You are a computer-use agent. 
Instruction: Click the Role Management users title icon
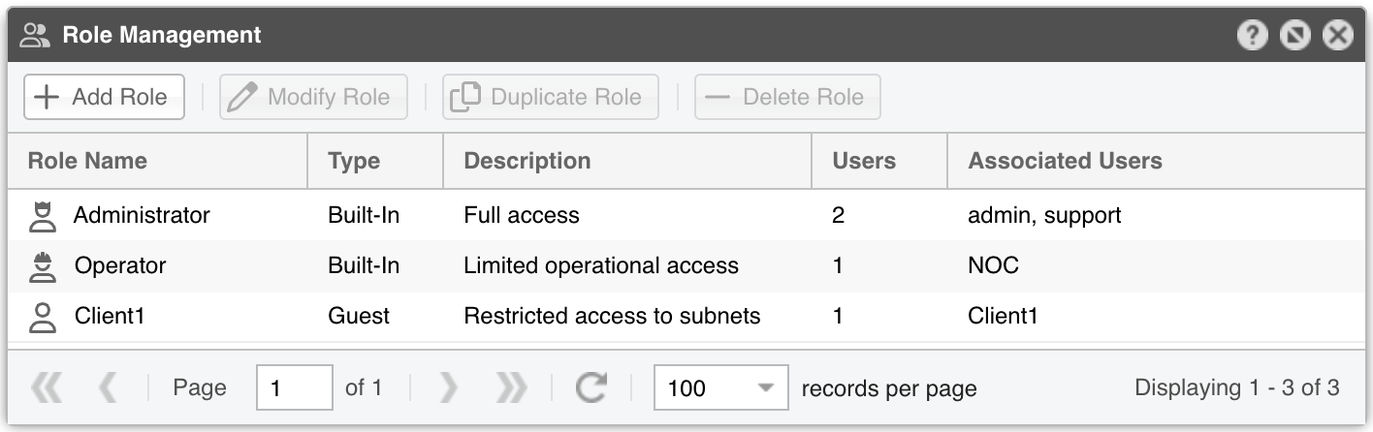click(35, 36)
